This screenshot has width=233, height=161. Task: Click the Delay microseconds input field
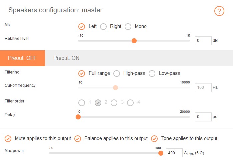pos(203,117)
